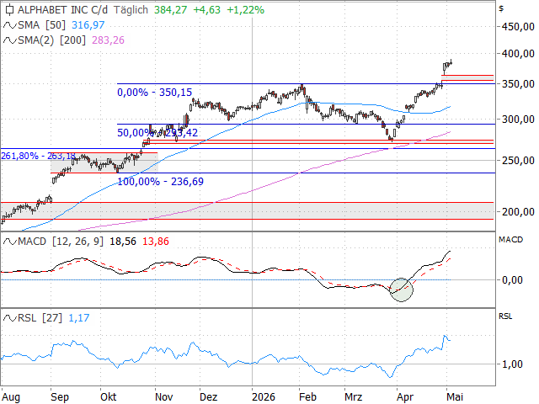539x404 pixels.
Task: Click the MACD 0,00 axis label
Action: click(512, 280)
